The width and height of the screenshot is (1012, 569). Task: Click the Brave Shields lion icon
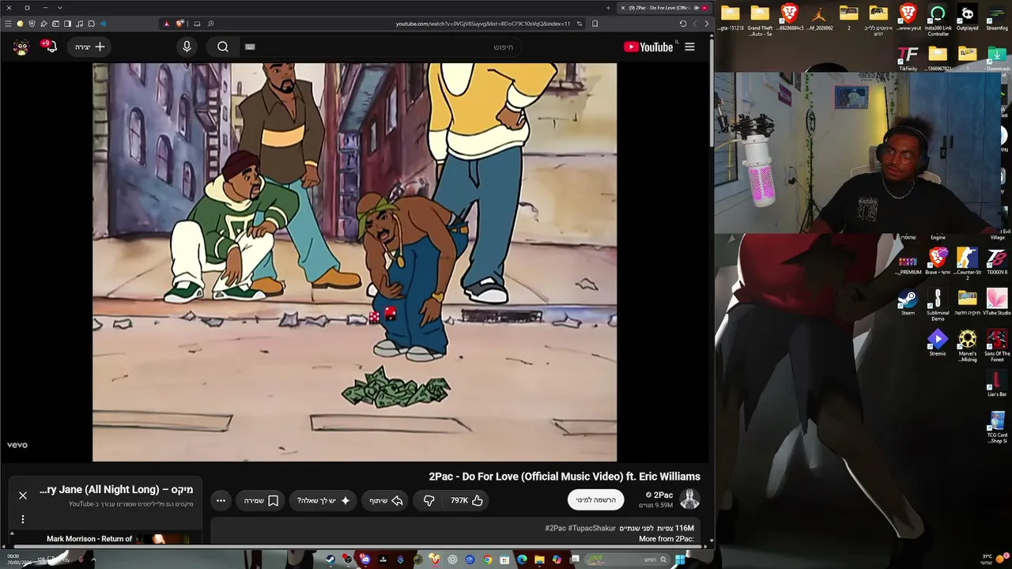[x=179, y=24]
